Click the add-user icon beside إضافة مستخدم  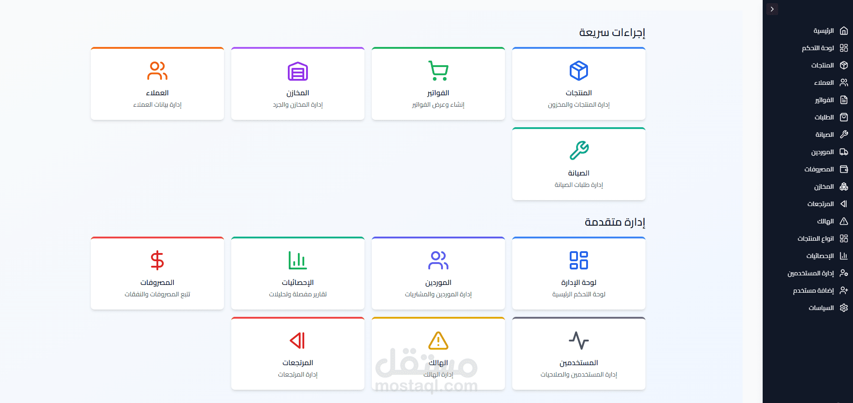point(844,290)
